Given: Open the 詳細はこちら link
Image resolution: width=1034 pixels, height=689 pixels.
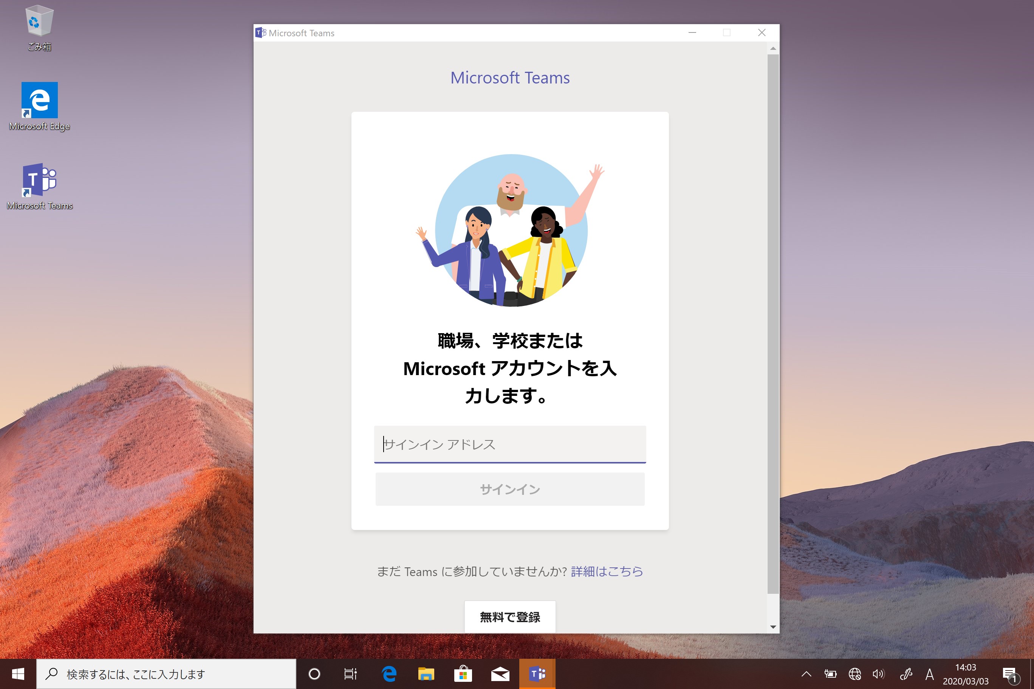Looking at the screenshot, I should coord(607,571).
